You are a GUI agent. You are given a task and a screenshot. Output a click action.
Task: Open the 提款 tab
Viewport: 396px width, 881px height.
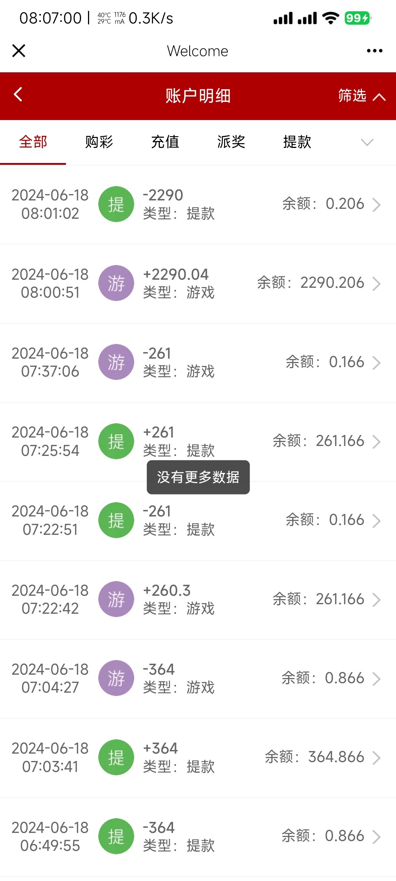[x=297, y=142]
